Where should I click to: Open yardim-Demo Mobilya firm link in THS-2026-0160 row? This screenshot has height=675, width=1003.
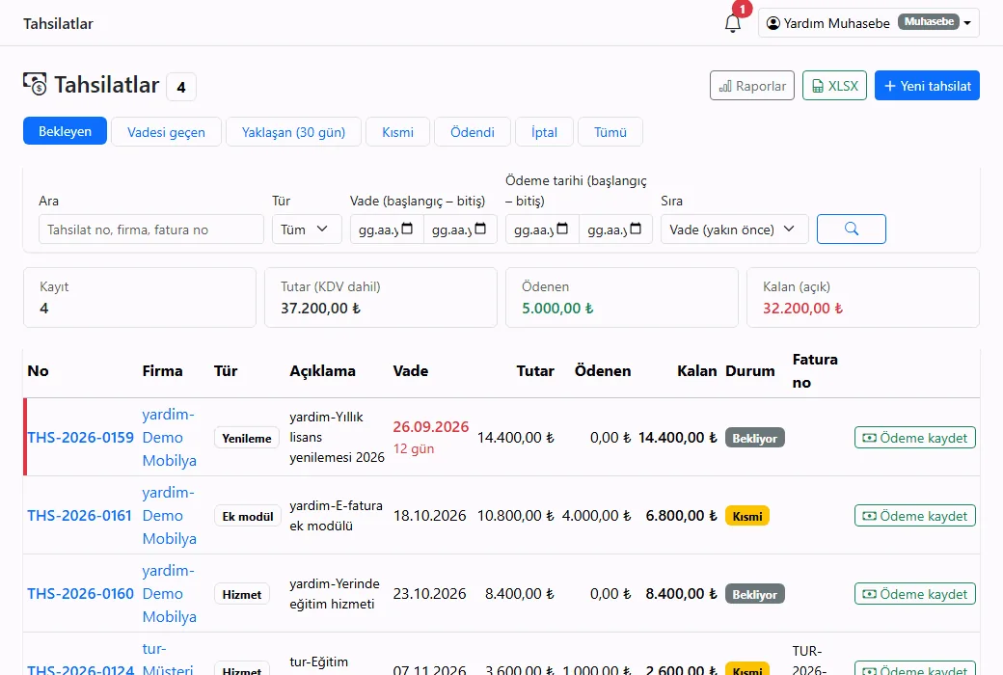click(x=170, y=594)
